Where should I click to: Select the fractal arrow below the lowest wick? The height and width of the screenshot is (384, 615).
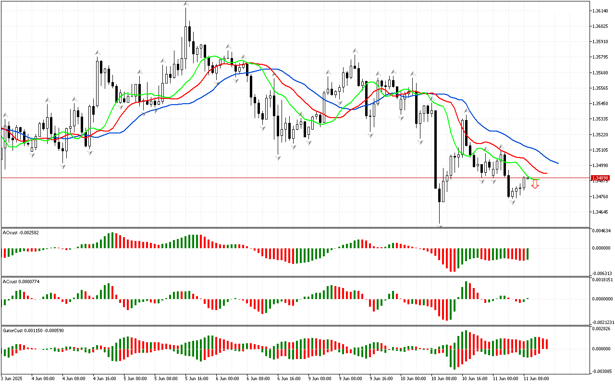tap(440, 225)
